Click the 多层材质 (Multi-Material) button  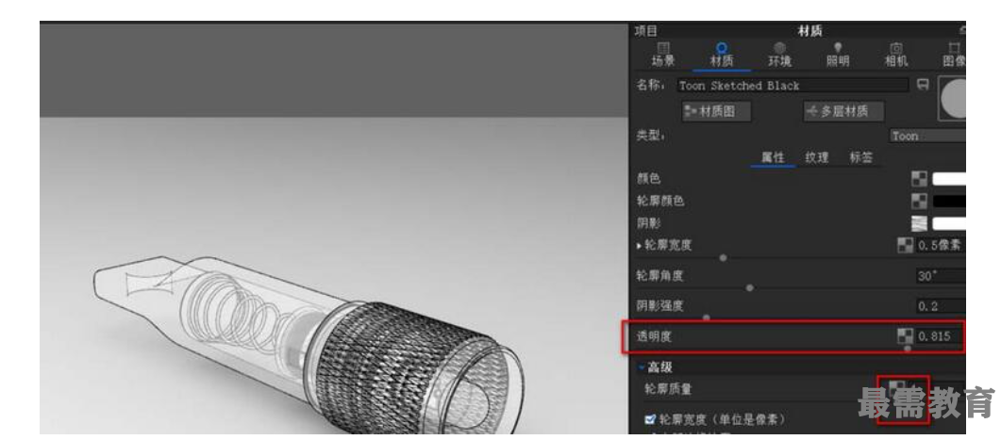[x=844, y=111]
